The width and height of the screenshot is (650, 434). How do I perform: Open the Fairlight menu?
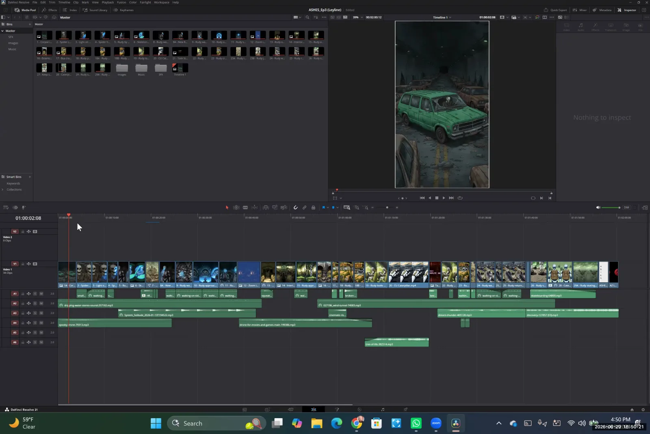coord(145,2)
